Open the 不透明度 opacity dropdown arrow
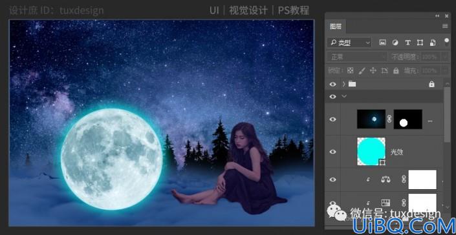Viewport: 456px width, 235px height. click(445, 57)
